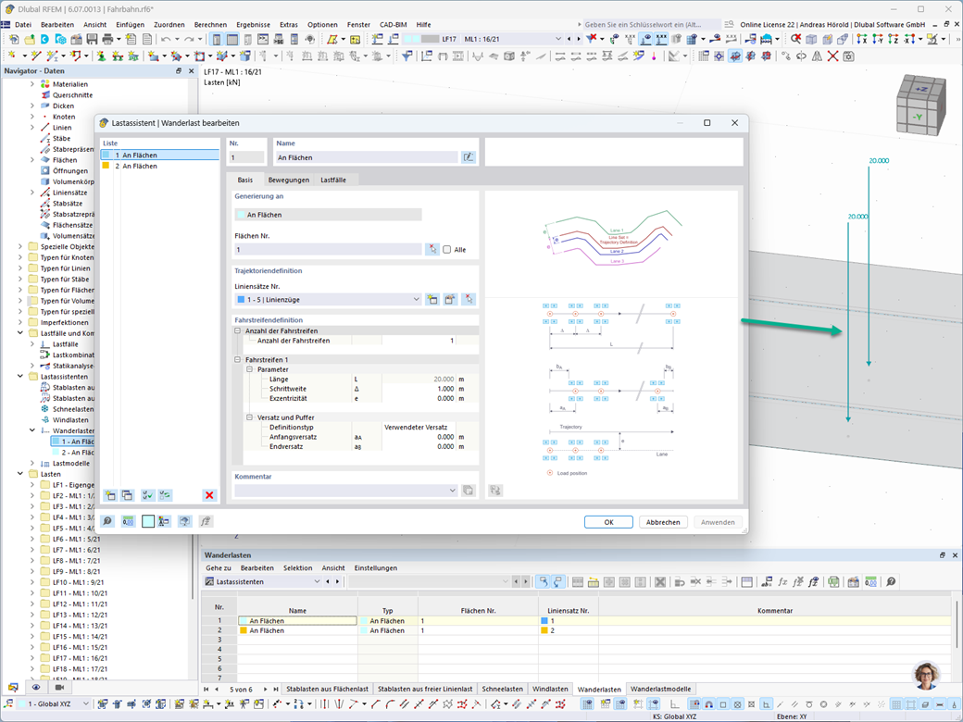The height and width of the screenshot is (722, 963).
Task: Click the Flächen Nr. input field
Action: click(x=328, y=249)
